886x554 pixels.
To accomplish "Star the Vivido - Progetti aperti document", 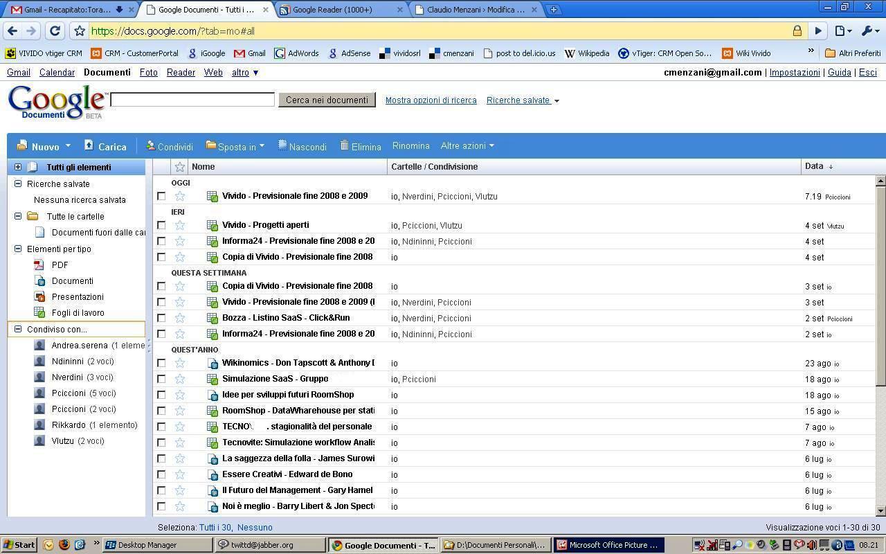I will [x=180, y=225].
